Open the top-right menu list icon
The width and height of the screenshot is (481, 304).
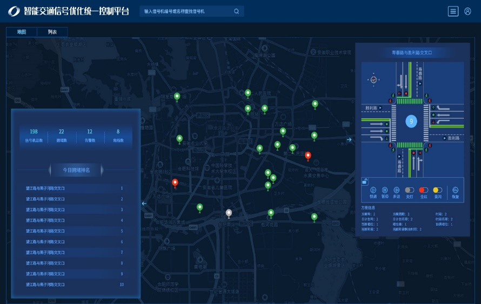click(x=453, y=11)
